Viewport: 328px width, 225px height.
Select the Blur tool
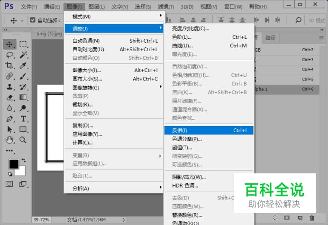pos(9,108)
